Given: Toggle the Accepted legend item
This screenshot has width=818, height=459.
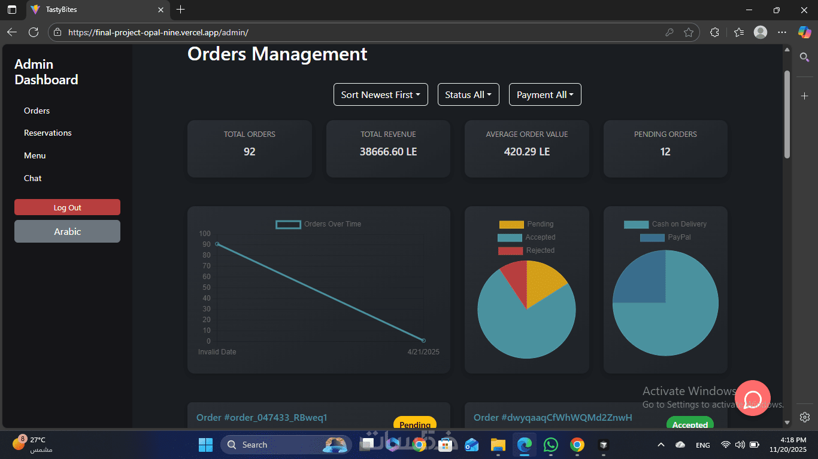Looking at the screenshot, I should (526, 237).
